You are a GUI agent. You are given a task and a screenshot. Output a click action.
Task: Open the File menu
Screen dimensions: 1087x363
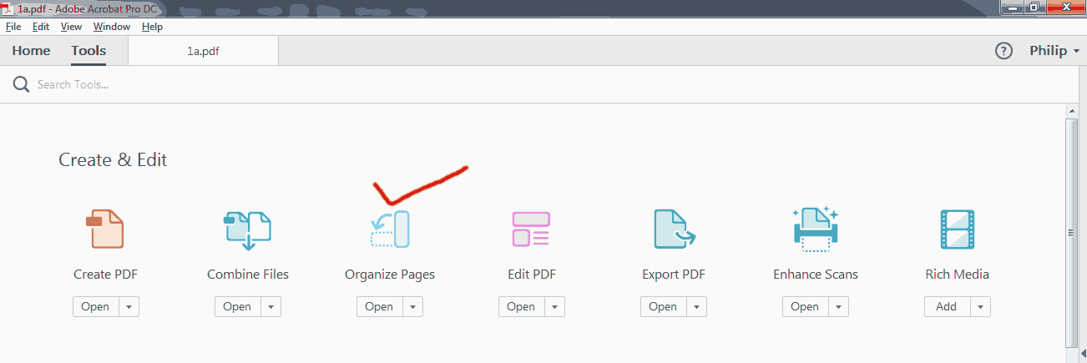(x=13, y=27)
